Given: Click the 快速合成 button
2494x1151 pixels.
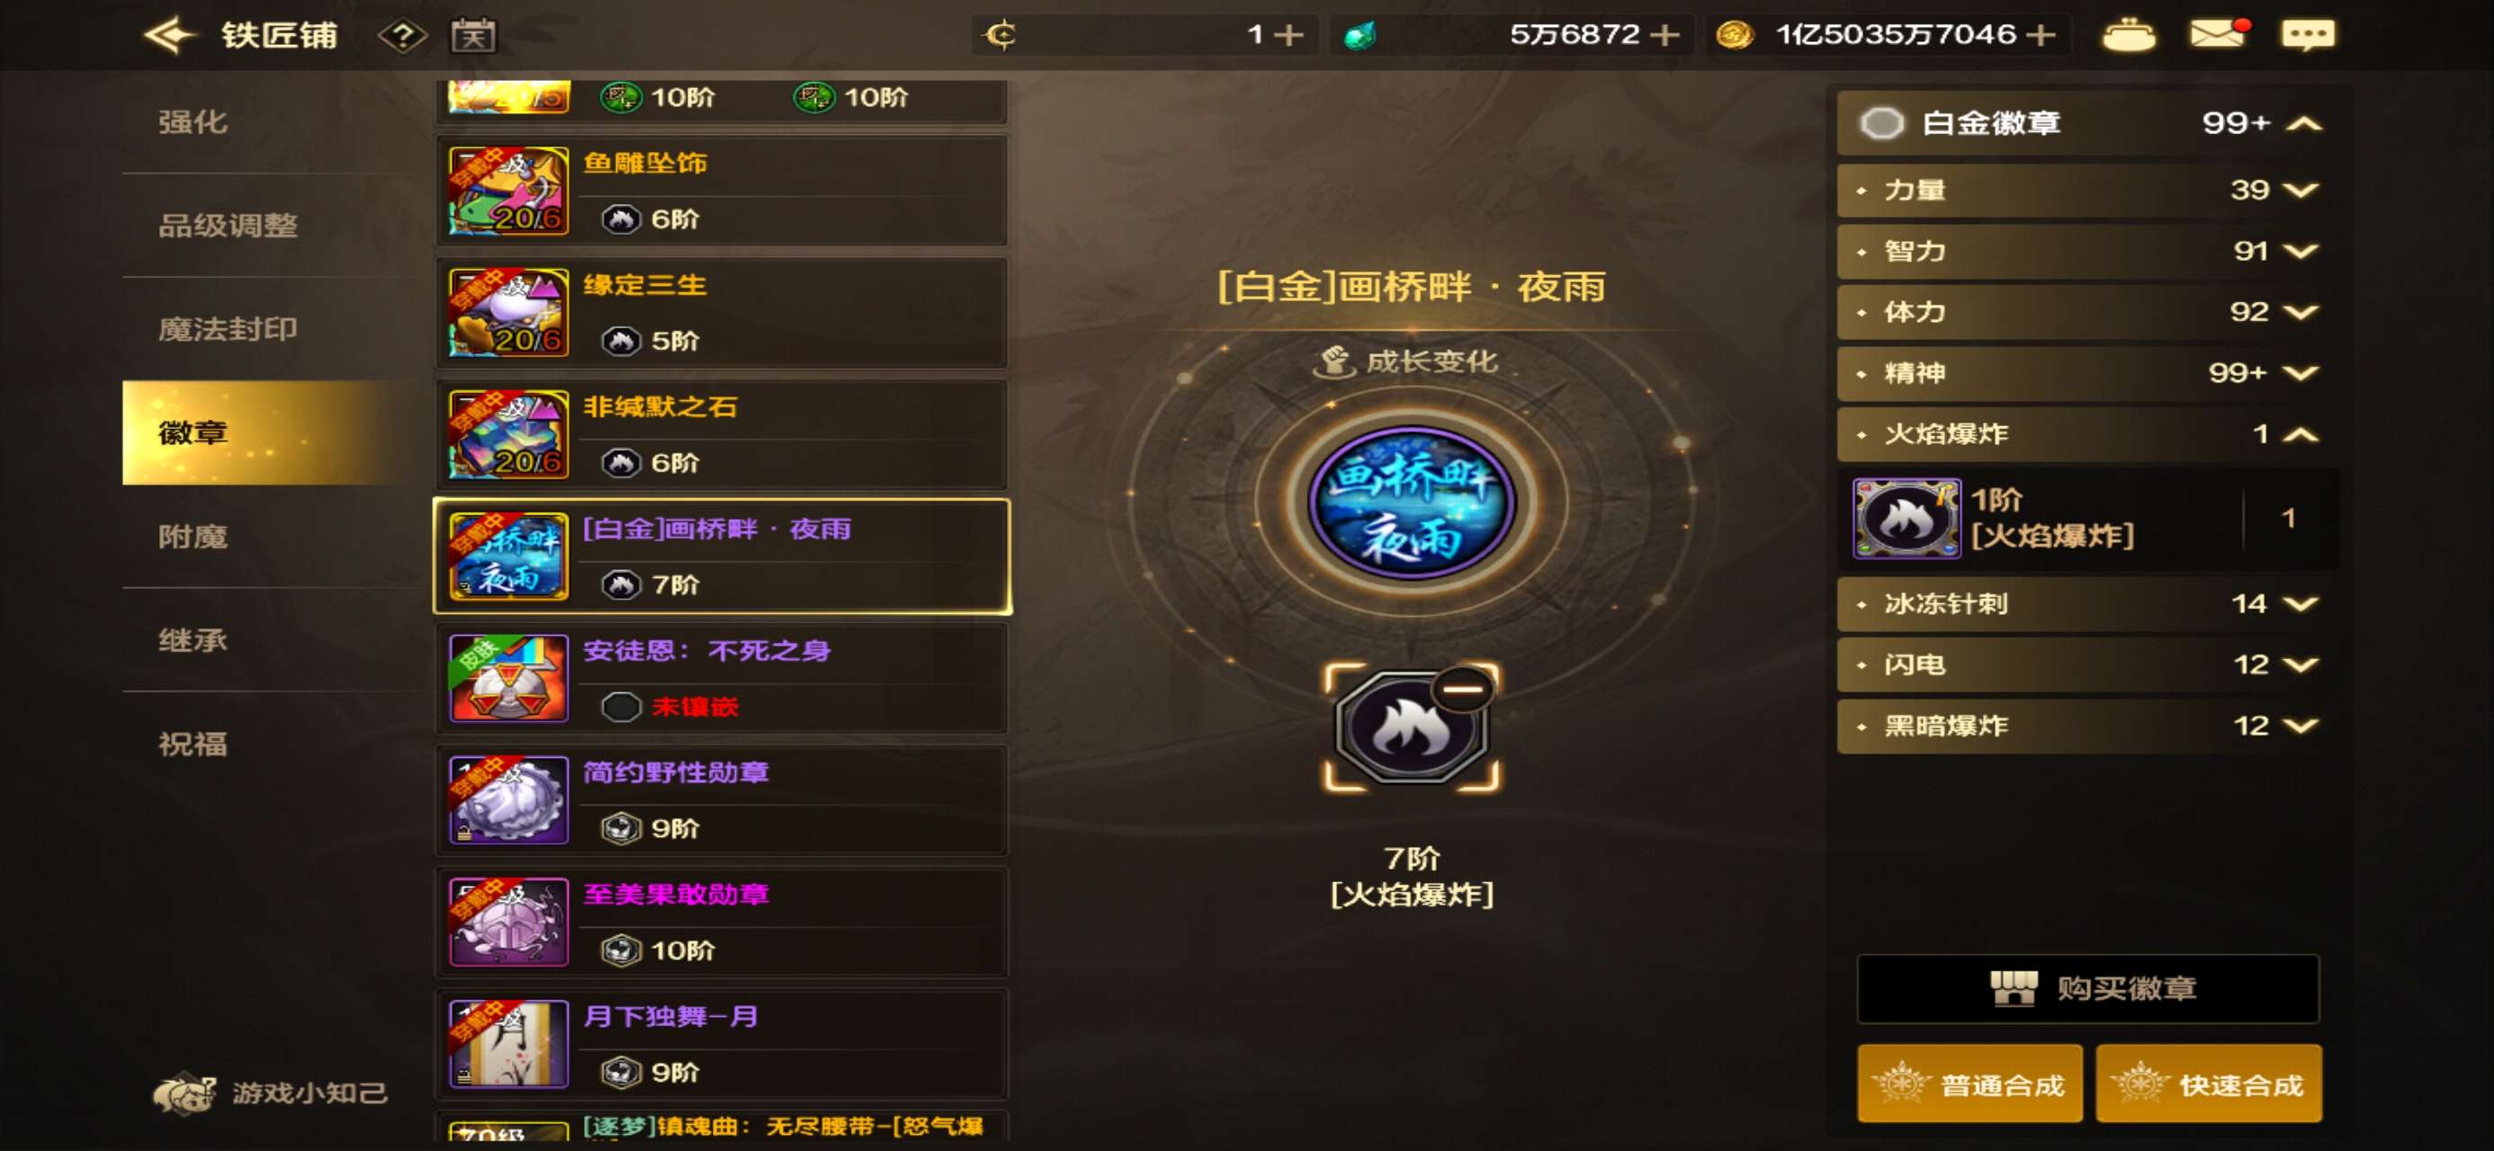Looking at the screenshot, I should (2209, 1084).
